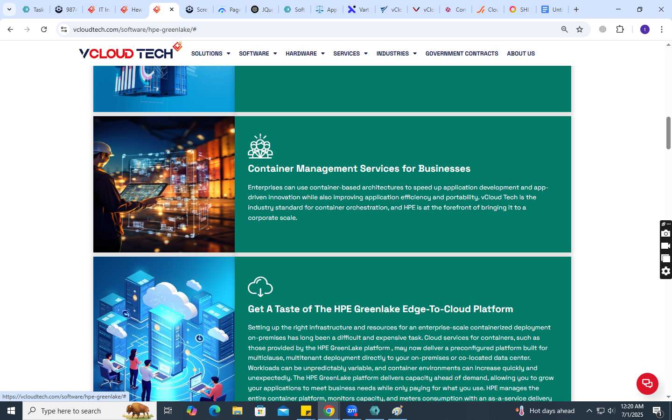Click the page vertical scrollbar thumb
This screenshot has width=672, height=420.
pyautogui.click(x=668, y=133)
